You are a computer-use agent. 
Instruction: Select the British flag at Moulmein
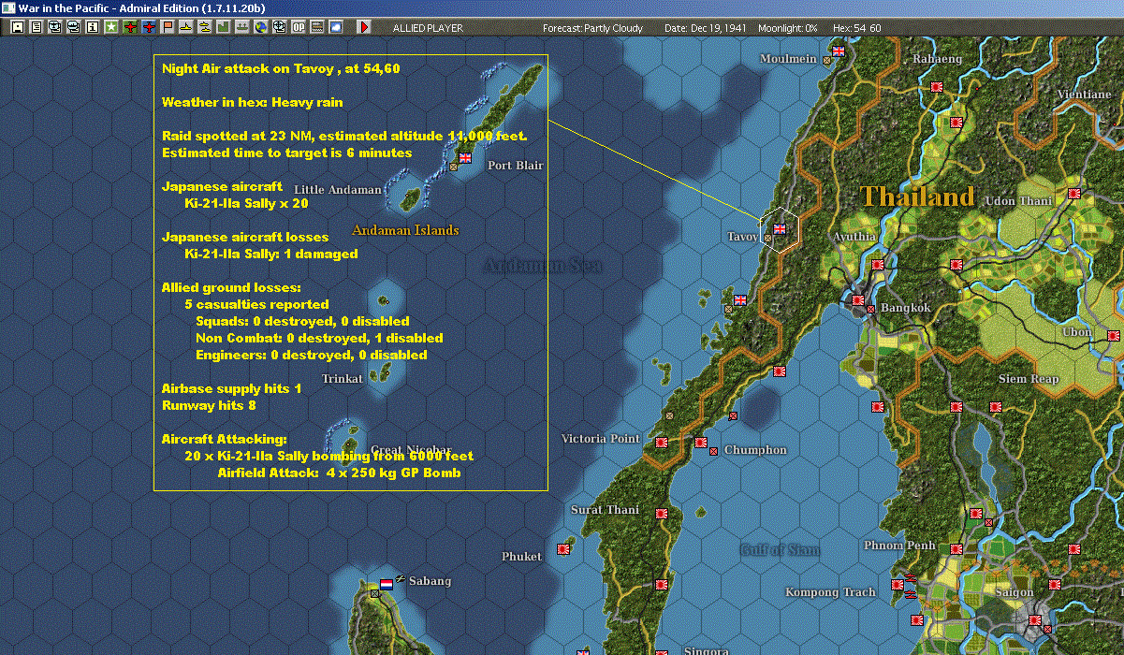click(x=839, y=51)
